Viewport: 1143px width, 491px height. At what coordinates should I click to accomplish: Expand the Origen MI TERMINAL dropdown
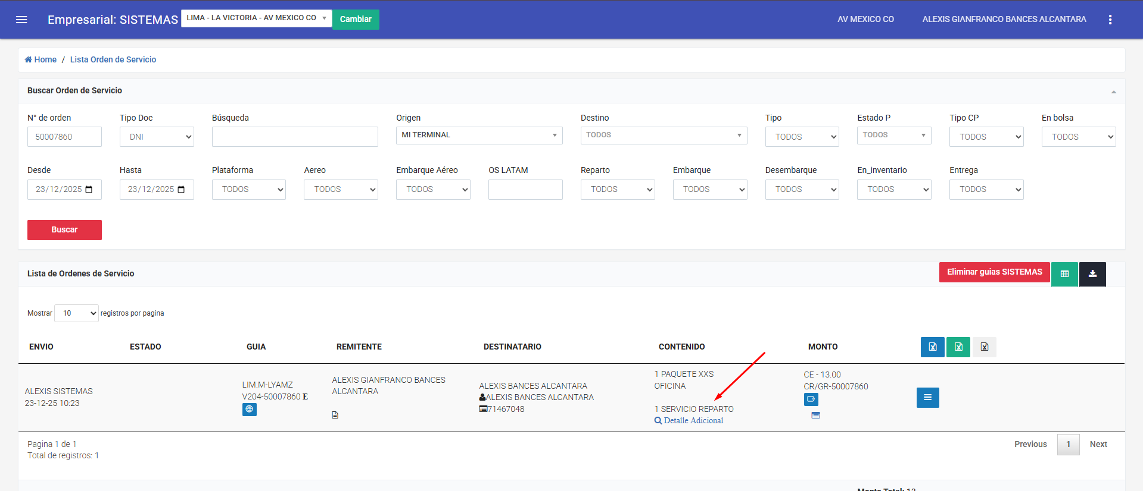coord(479,136)
